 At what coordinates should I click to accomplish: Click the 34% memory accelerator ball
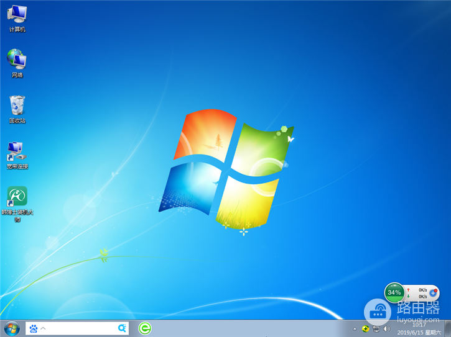(394, 292)
